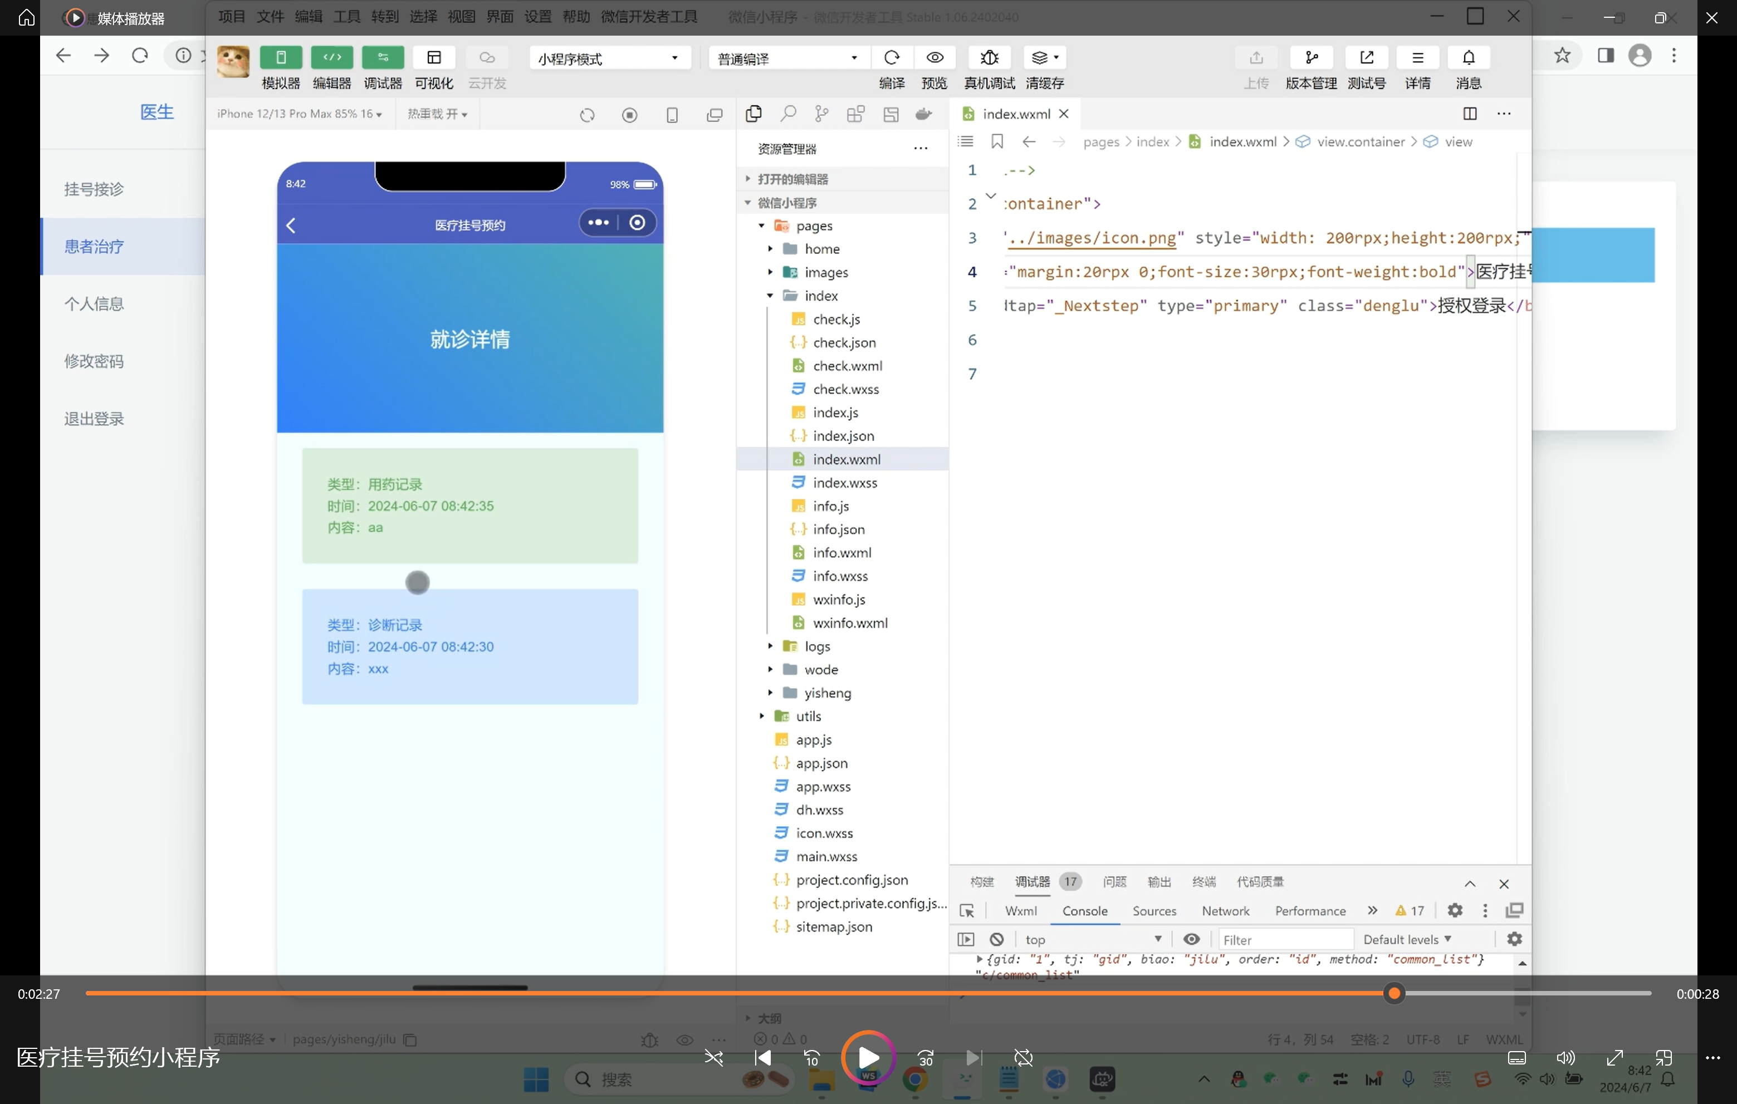The height and width of the screenshot is (1104, 1737).
Task: Click the Windows Start button
Action: point(536,1080)
